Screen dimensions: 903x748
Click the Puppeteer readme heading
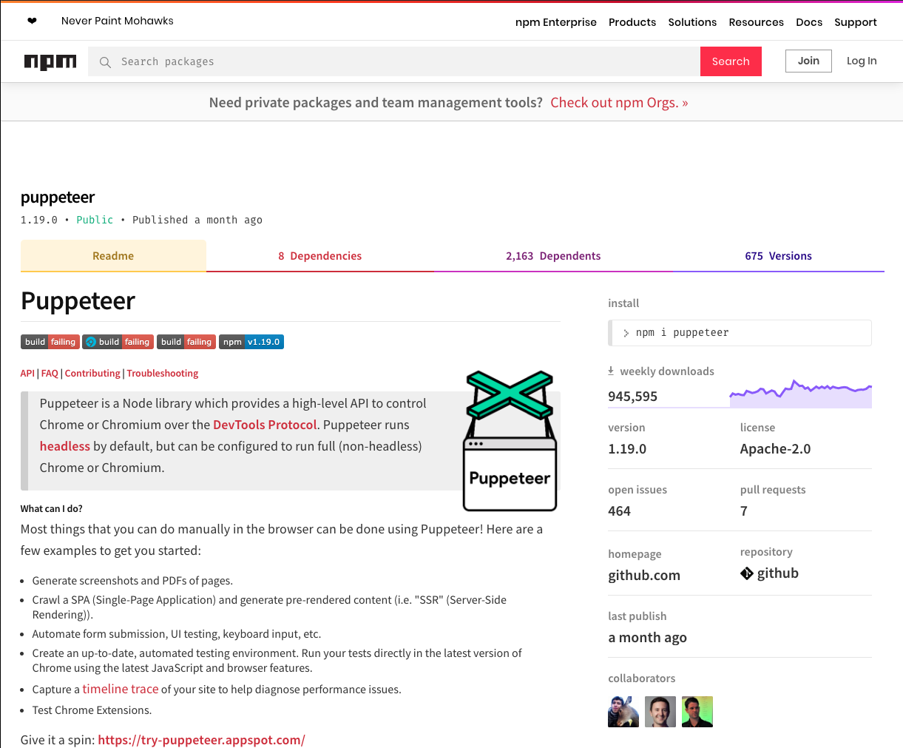(78, 301)
